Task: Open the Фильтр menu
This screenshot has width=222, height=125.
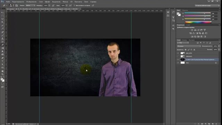Action: pyautogui.click(x=65, y=2)
